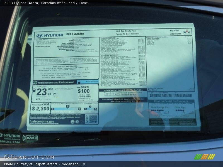Viewport: 223px width, 167px height.
Task: Click the Hyundai Assurance hands logo
Action: [x=187, y=32]
